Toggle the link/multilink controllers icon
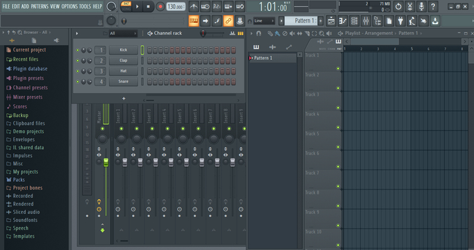 (228, 21)
